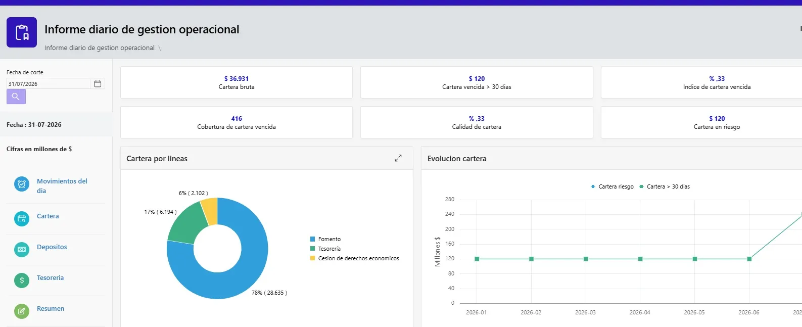Click the Cartera bruta $ 36.931 card
802x327 pixels.
[237, 82]
